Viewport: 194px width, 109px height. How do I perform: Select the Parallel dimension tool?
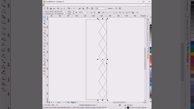click(x=44, y=55)
